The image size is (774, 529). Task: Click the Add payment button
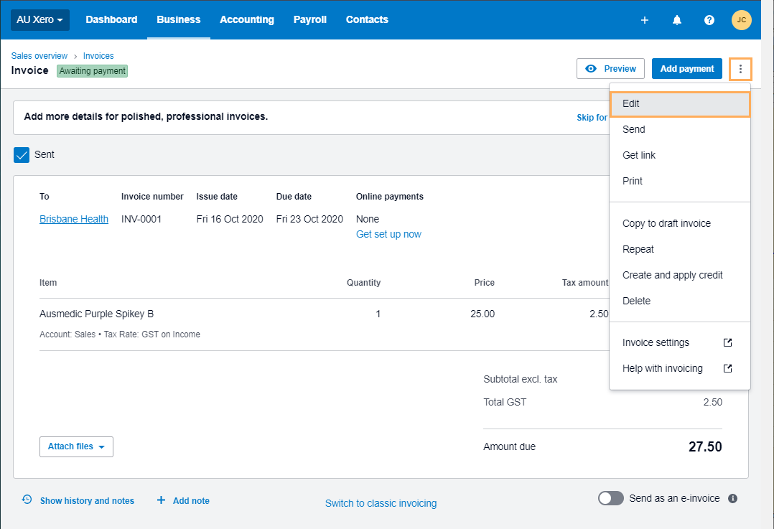[x=687, y=69]
